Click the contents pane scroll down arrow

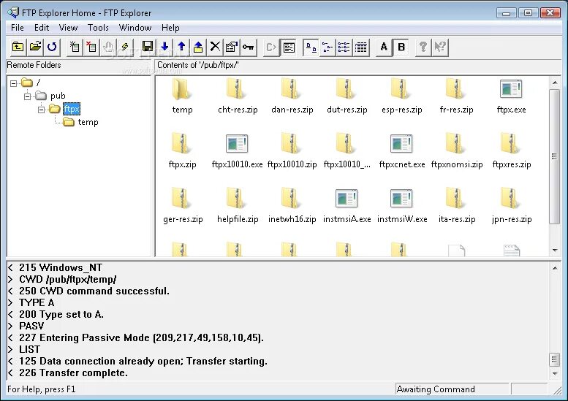click(555, 250)
